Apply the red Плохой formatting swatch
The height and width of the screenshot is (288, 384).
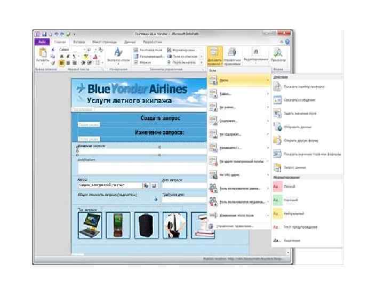click(x=277, y=186)
